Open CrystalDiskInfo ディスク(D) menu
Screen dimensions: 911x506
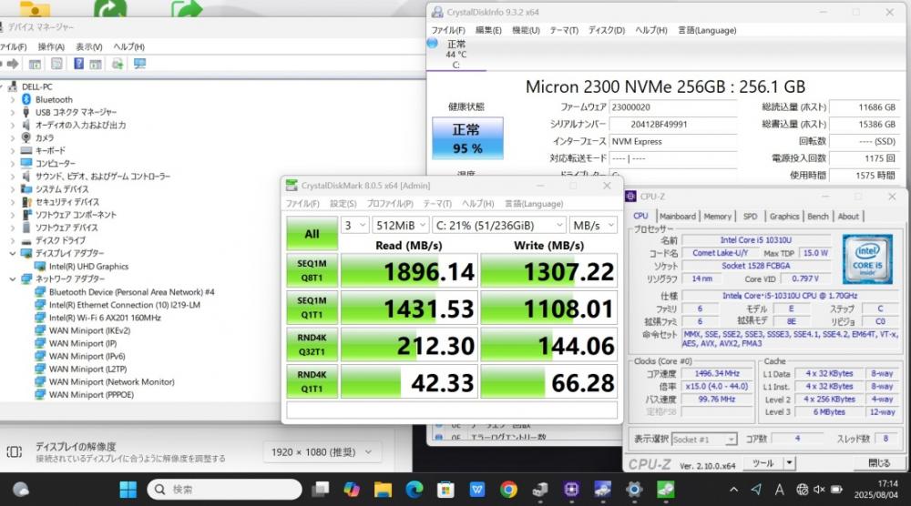[x=606, y=30]
